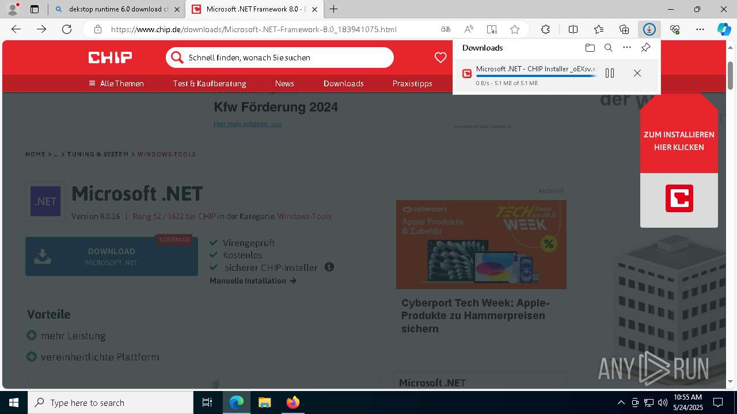Click Download Microsoft .NET button

pos(112,256)
